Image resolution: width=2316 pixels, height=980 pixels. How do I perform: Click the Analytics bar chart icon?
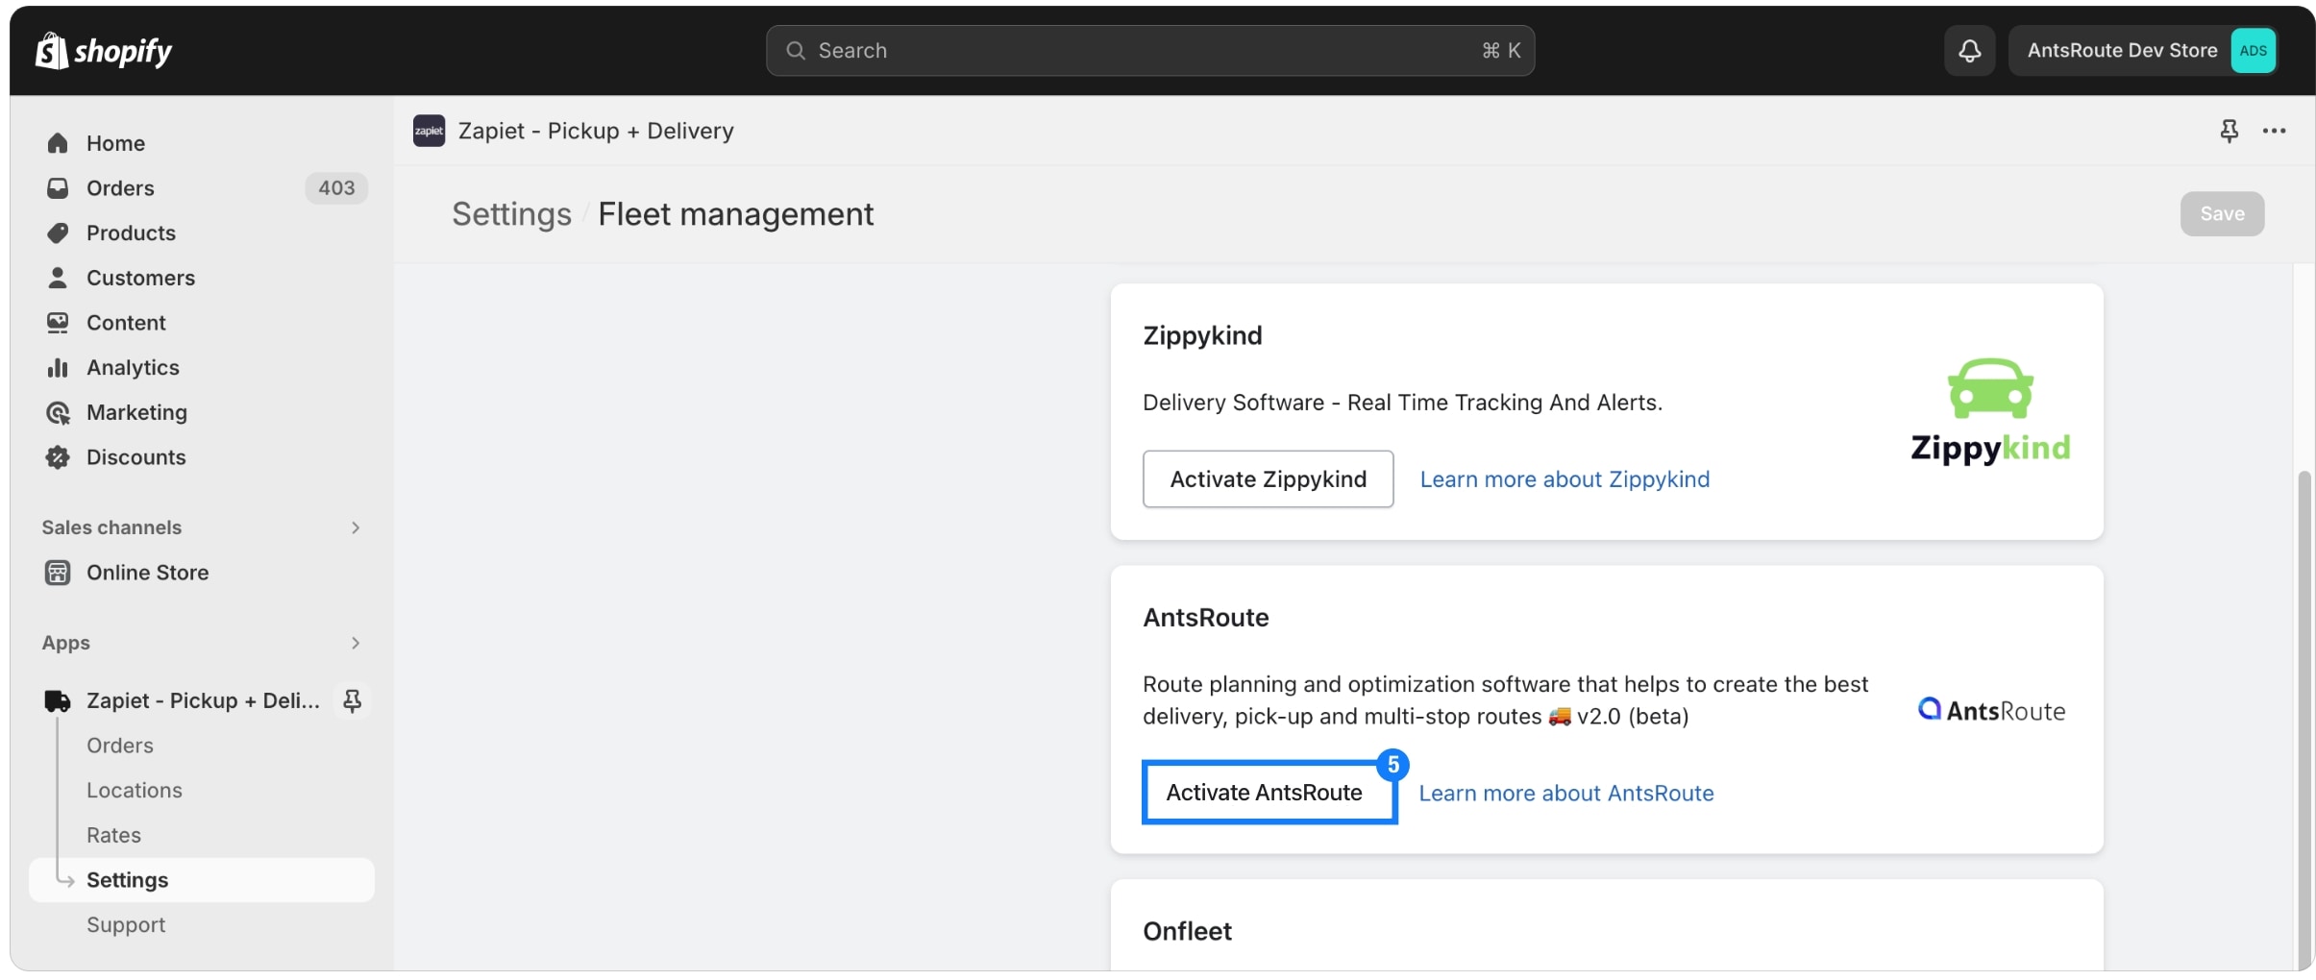click(58, 367)
